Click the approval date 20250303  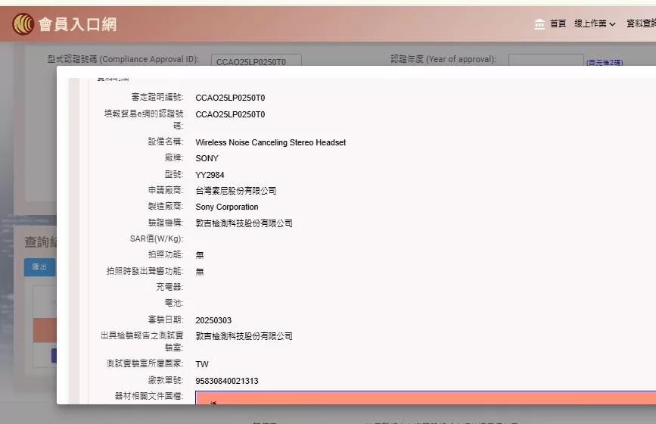click(213, 320)
